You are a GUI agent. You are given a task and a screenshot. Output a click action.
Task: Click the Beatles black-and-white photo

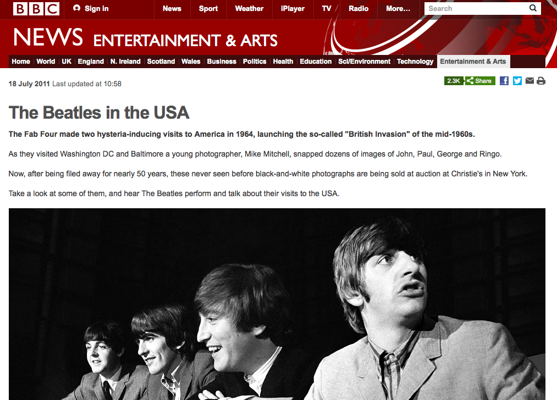click(277, 304)
